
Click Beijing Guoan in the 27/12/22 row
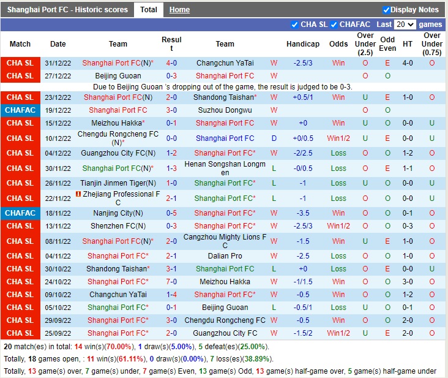[118, 76]
